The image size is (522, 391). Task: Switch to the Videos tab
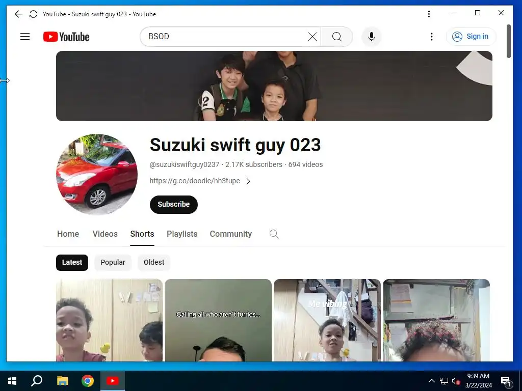coord(105,234)
